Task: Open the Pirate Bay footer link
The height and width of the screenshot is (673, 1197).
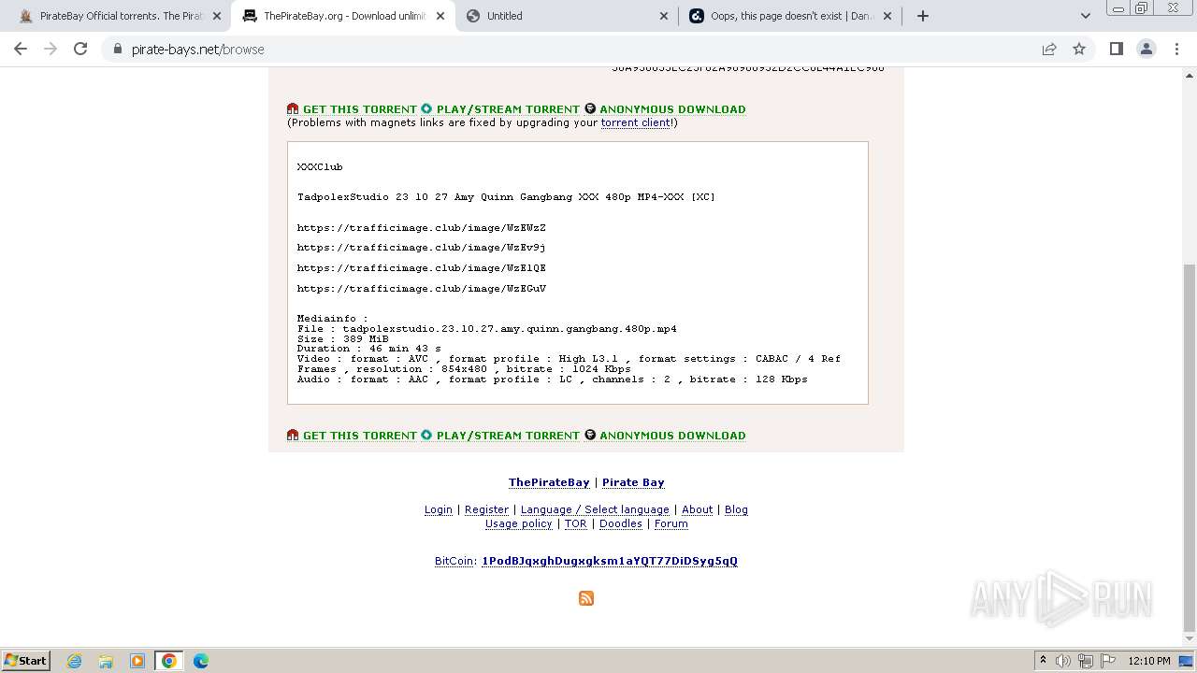Action: [633, 482]
